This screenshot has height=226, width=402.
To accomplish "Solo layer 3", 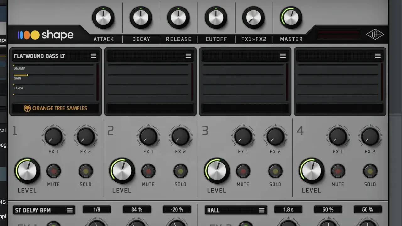I will pyautogui.click(x=275, y=171).
